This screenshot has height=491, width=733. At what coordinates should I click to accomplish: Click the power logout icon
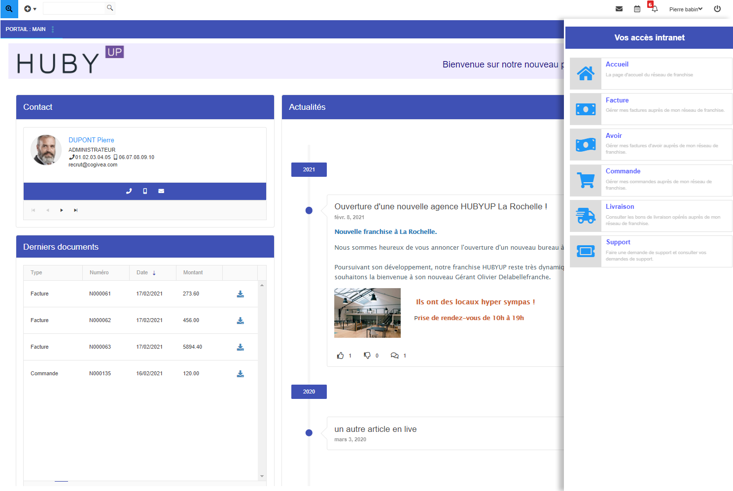pos(717,9)
